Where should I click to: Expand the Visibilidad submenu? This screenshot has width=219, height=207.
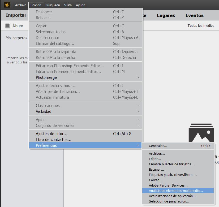coord(85,111)
